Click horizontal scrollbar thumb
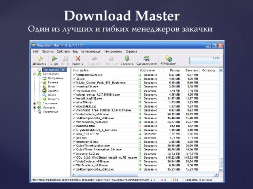The image size is (253, 189). point(107,174)
